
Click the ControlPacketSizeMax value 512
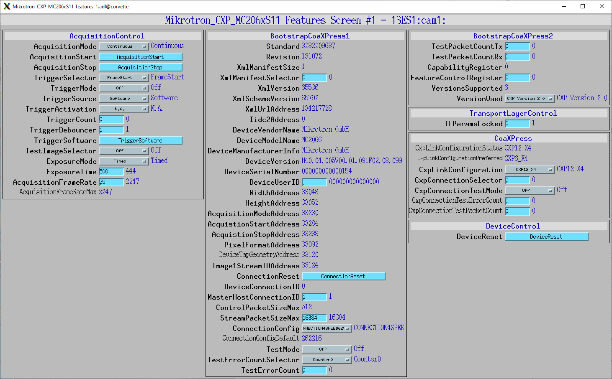[306, 307]
